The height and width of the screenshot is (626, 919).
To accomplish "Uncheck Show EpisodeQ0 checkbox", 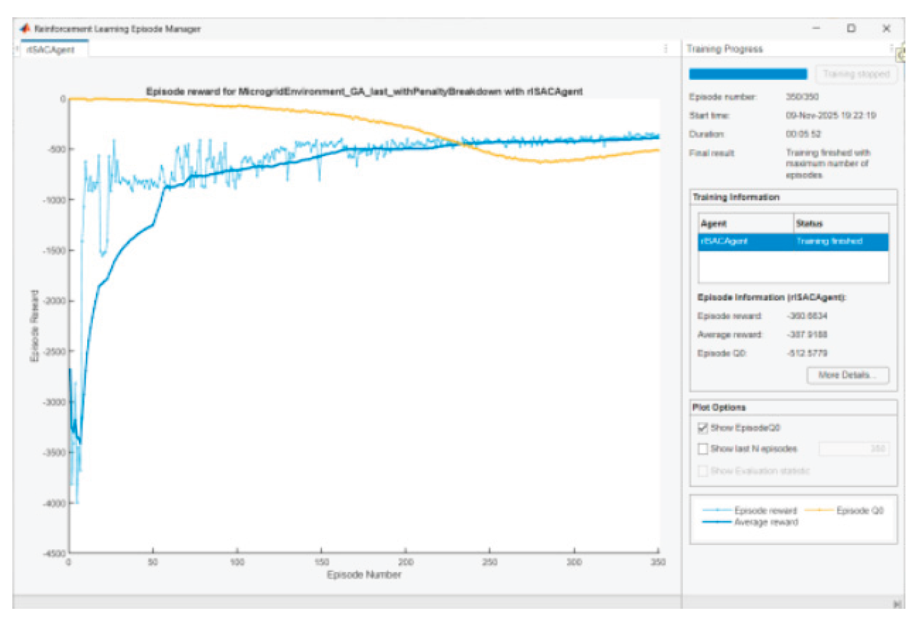I will 703,428.
